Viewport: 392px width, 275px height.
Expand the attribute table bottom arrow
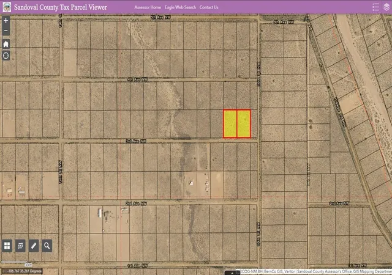pyautogui.click(x=232, y=273)
